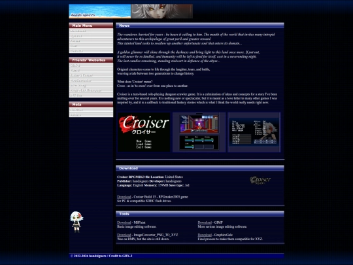The height and width of the screenshot is (265, 353).
Task: Download Croiser Build 15 game
Action: point(124,197)
